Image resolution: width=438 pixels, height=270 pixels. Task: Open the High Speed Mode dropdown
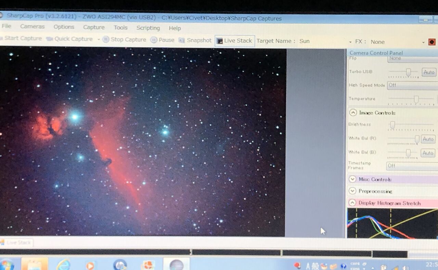point(413,85)
